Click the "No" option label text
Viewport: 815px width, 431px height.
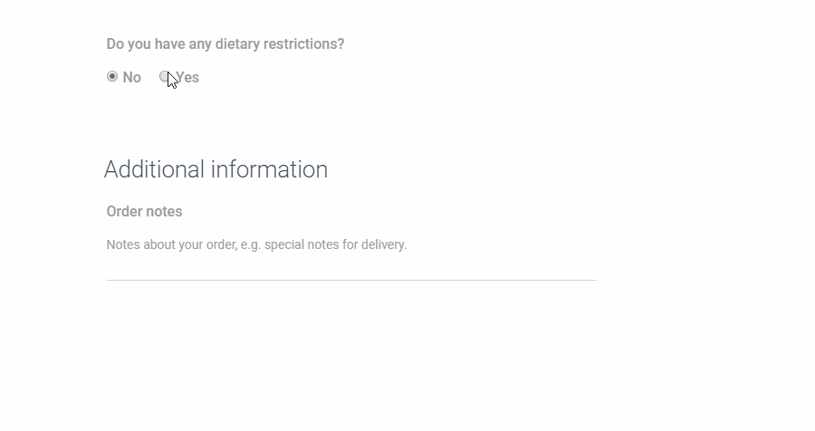pos(132,78)
